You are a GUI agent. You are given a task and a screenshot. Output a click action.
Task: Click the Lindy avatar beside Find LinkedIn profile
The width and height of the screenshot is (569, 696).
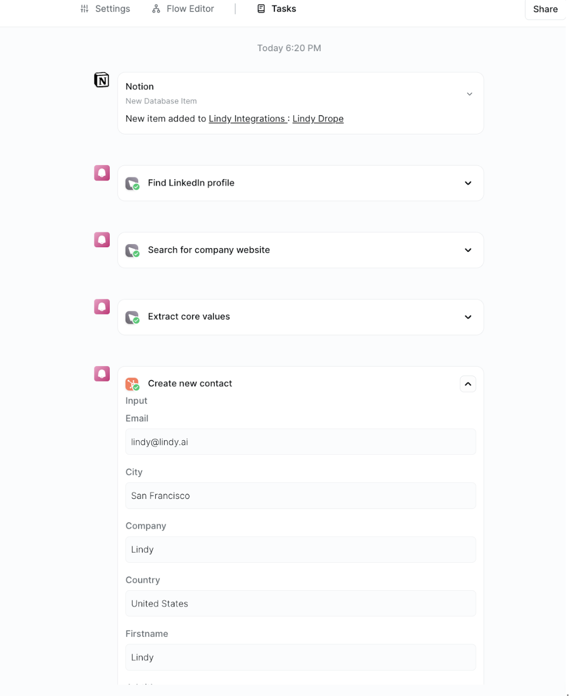point(102,173)
